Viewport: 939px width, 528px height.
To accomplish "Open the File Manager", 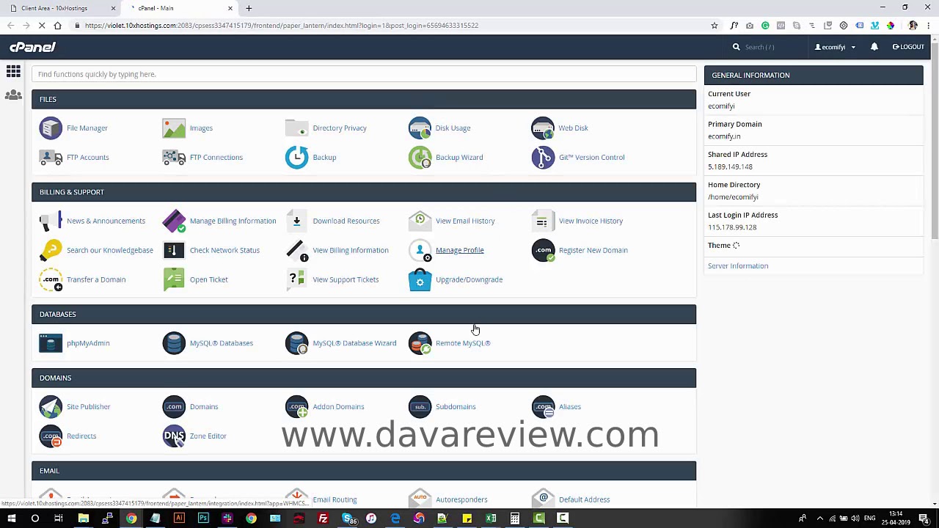I will (x=87, y=128).
